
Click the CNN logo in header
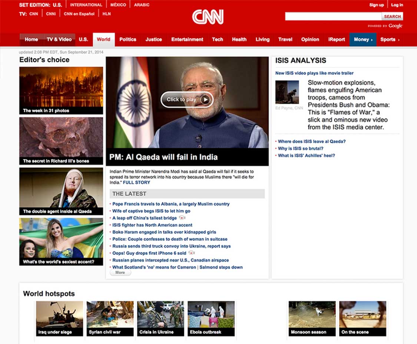(208, 17)
